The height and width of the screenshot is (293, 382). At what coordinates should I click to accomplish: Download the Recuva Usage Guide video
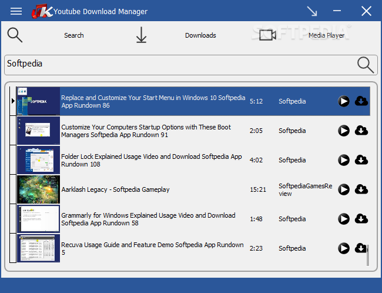pos(361,248)
